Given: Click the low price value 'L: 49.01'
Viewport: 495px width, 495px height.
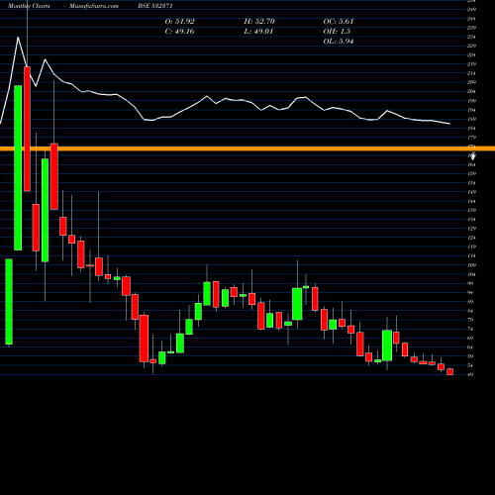Looking at the screenshot, I should [258, 32].
